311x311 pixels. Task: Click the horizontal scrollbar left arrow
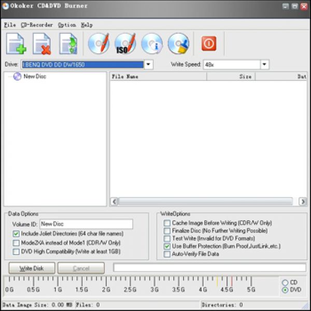[x=114, y=202]
